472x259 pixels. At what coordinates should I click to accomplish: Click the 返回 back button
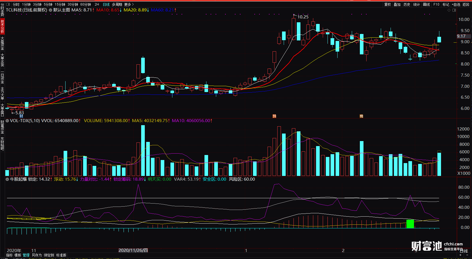[466, 4]
